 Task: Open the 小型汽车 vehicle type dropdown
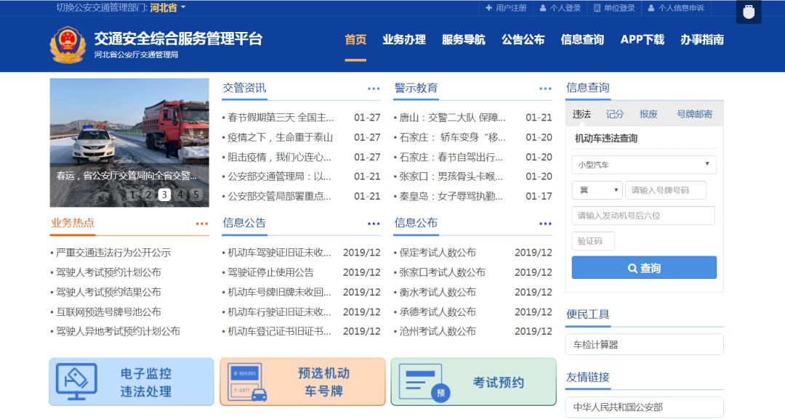coord(643,165)
